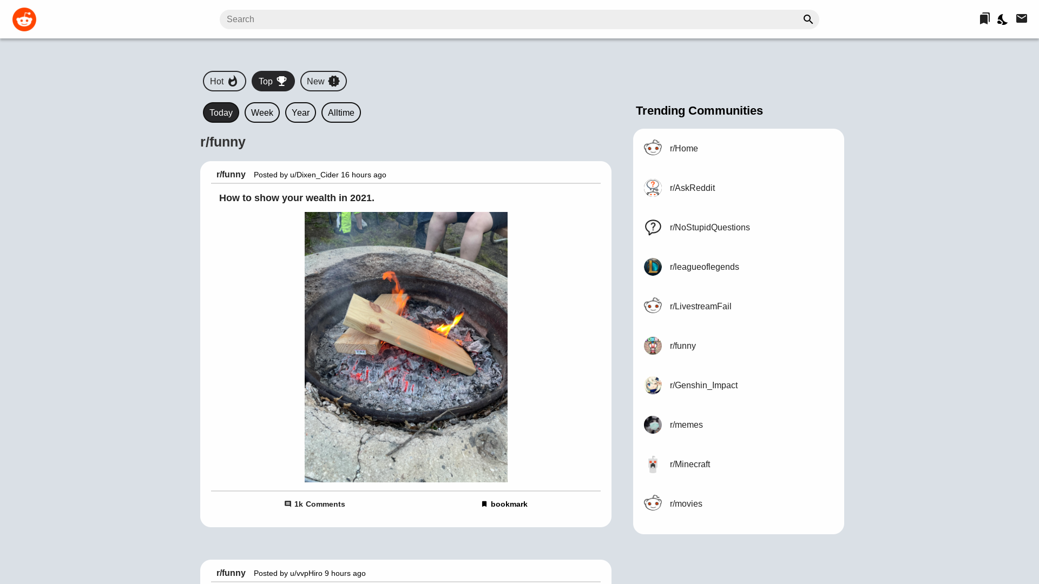Open the bookmarks icon in top bar
The width and height of the screenshot is (1039, 584).
pyautogui.click(x=984, y=18)
